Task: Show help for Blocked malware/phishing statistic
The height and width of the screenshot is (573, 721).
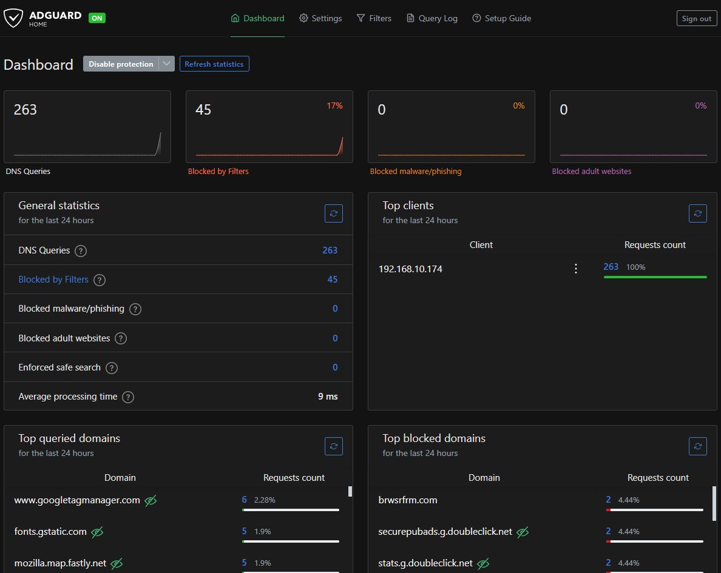Action: pos(135,309)
